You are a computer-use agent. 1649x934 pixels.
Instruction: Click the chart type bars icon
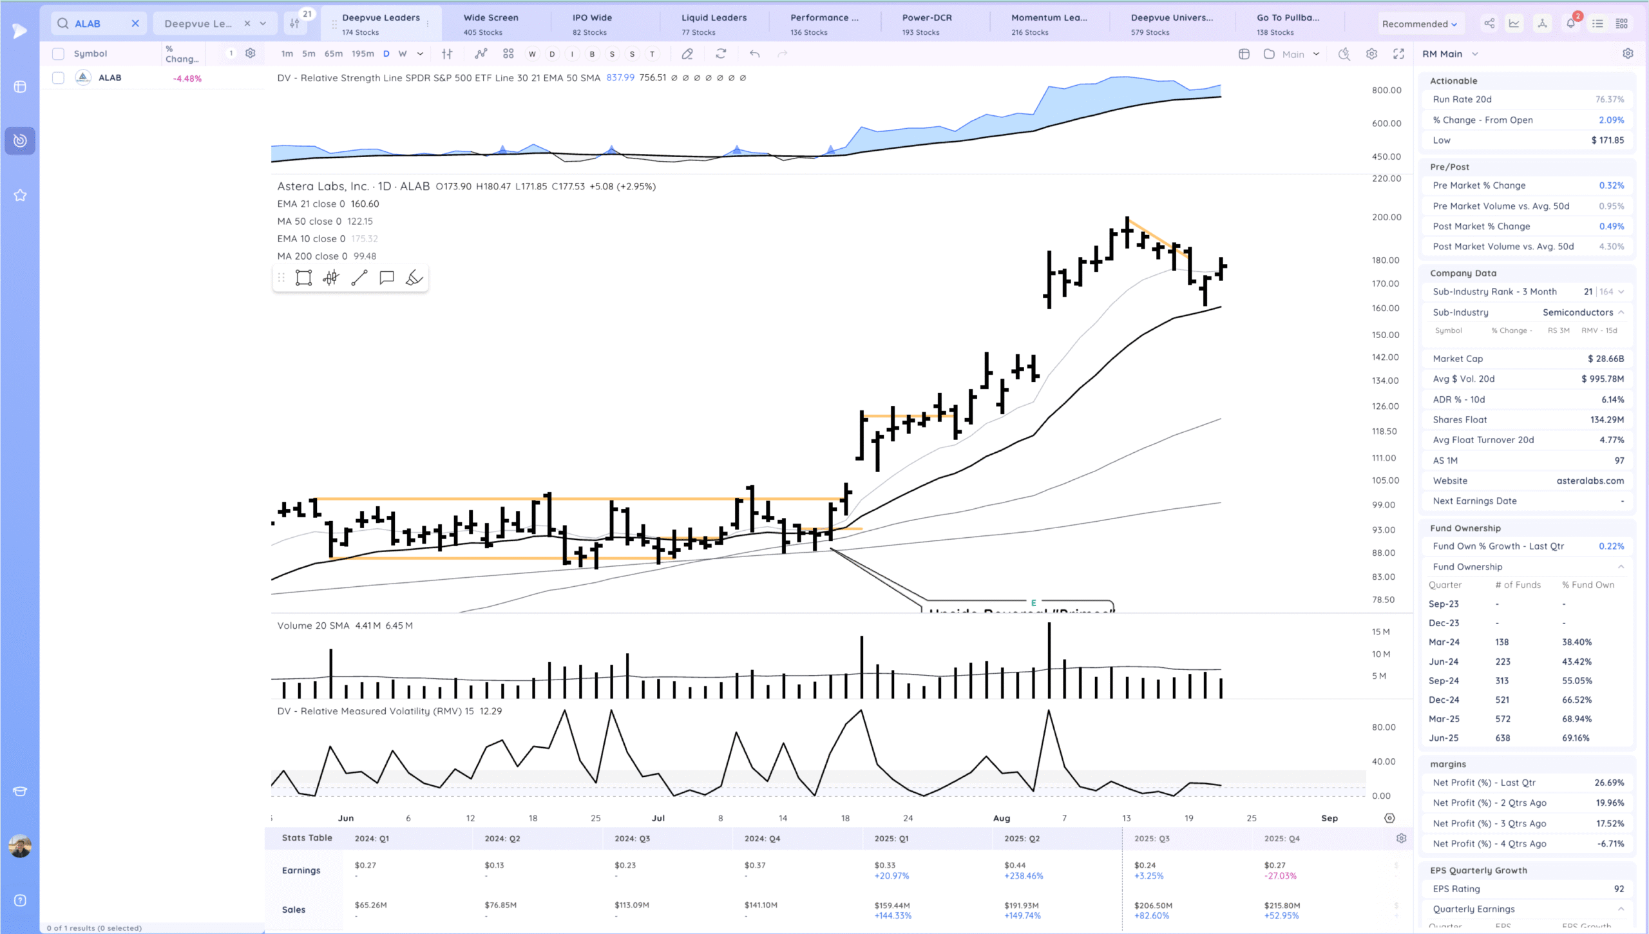click(447, 54)
